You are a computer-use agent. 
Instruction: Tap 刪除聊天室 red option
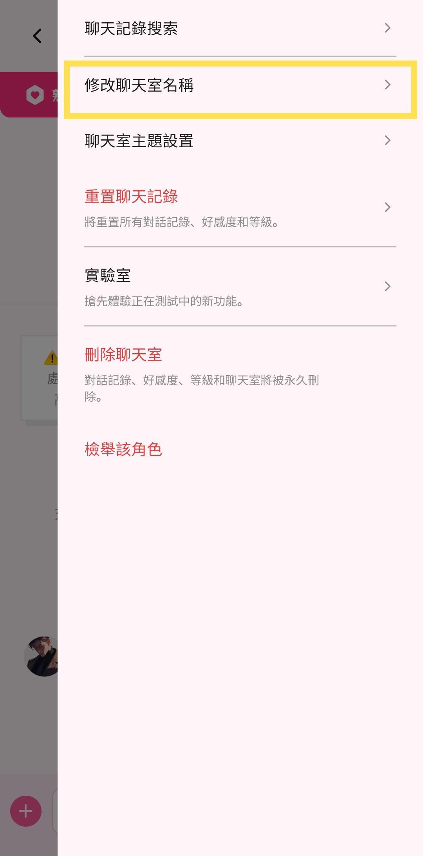pyautogui.click(x=123, y=355)
